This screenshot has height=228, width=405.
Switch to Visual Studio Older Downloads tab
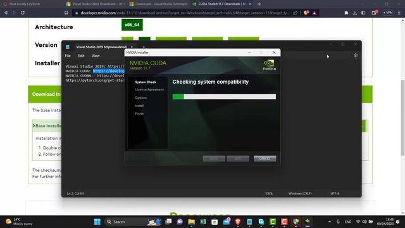(95, 4)
